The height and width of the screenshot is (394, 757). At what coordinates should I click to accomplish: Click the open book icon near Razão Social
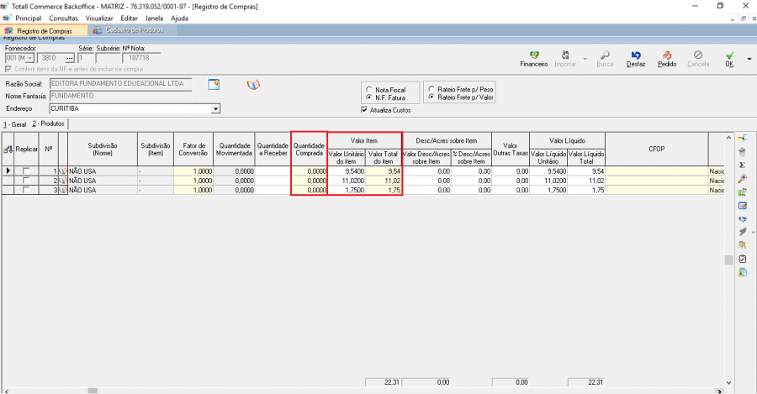point(253,85)
